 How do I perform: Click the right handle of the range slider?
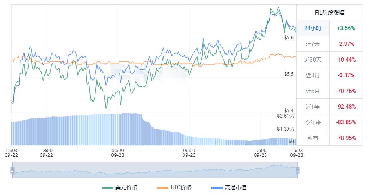[298, 170]
